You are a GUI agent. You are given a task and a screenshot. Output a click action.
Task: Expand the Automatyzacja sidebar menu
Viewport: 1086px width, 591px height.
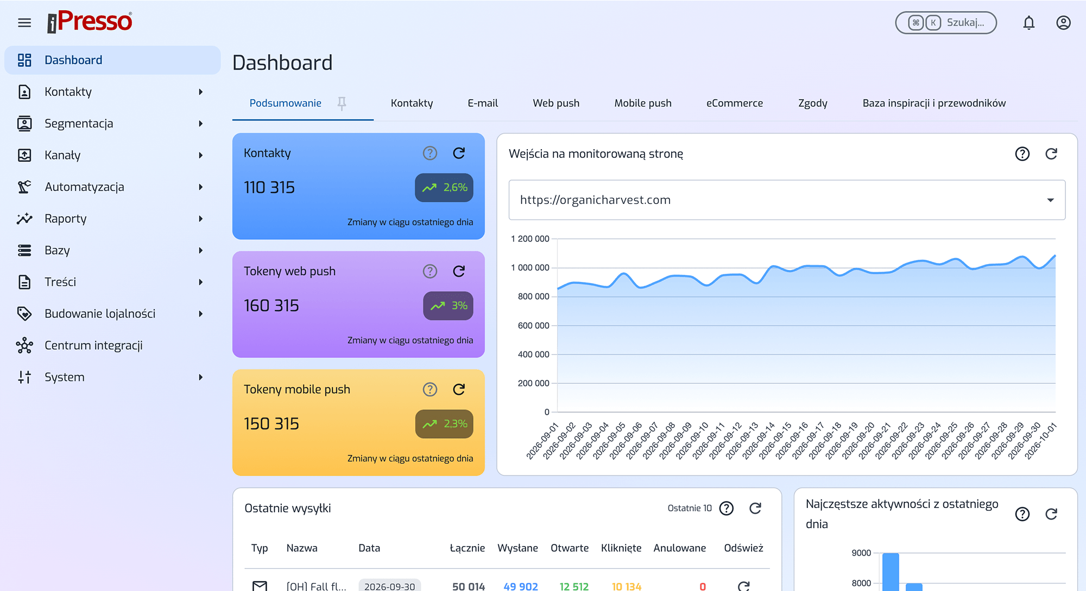[x=200, y=187]
